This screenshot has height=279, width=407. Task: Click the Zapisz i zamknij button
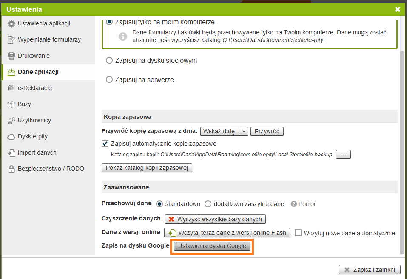click(x=370, y=270)
